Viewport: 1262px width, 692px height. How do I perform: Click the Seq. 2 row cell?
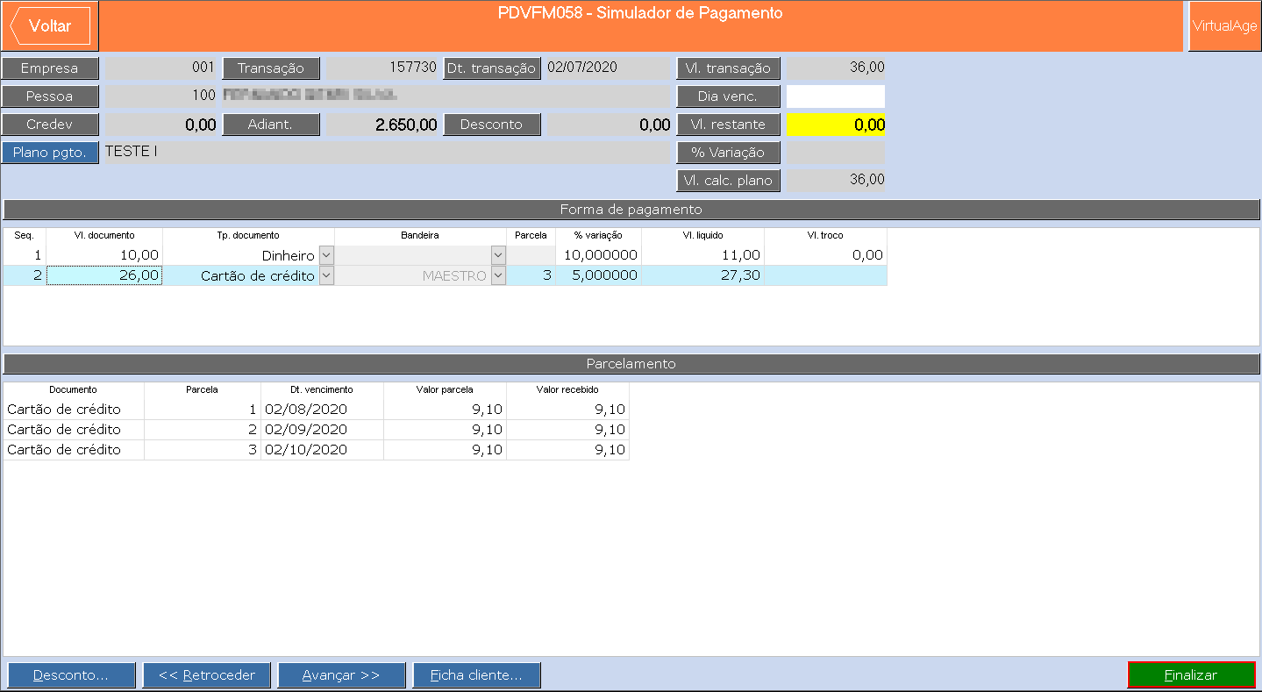tap(25, 275)
